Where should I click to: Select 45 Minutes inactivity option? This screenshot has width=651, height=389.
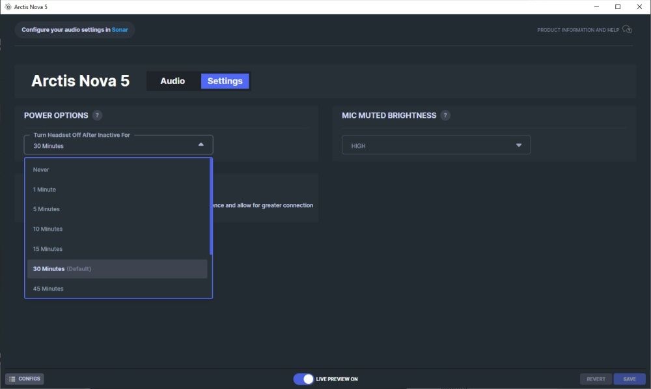click(117, 289)
